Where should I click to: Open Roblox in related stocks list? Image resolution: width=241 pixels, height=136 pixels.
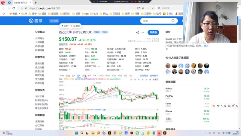point(169,88)
